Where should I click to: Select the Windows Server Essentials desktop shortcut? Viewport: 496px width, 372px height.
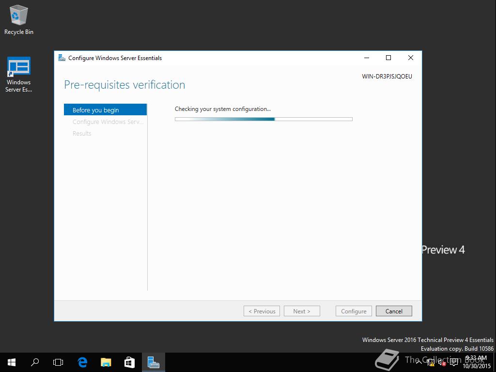pyautogui.click(x=19, y=75)
